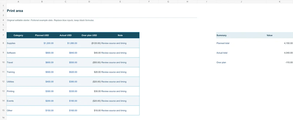Click the 4,040.00 summary value
Image resolution: width=293 pixels, height=120 pixels.
click(279, 53)
